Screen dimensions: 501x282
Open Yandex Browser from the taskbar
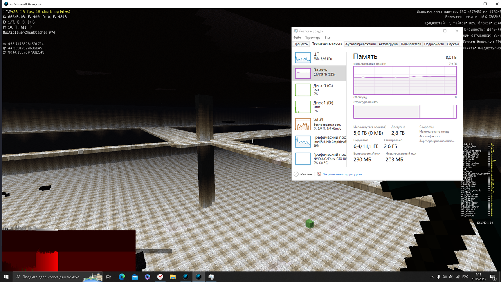point(160,277)
